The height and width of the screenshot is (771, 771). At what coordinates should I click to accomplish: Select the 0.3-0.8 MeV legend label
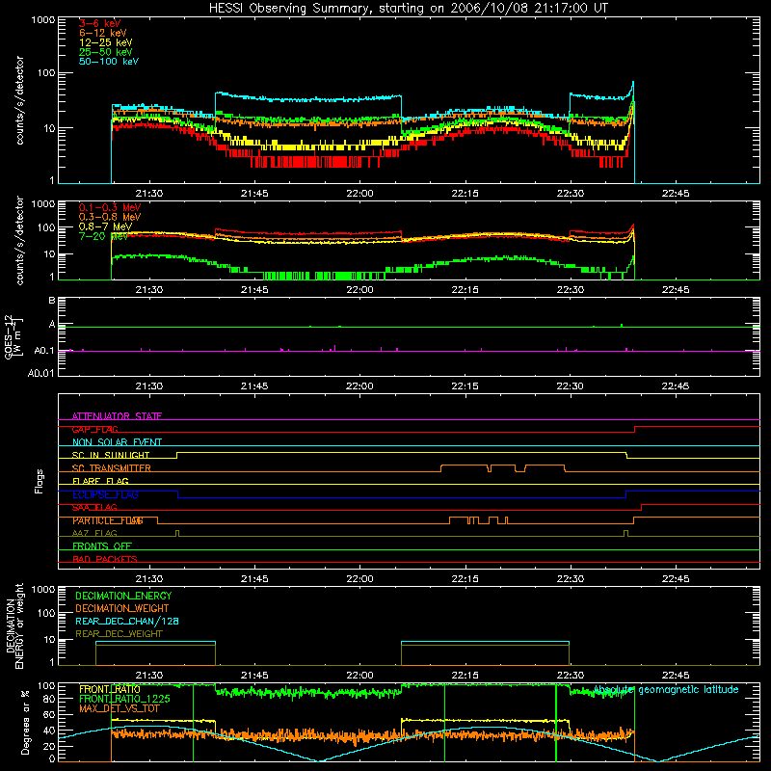point(110,217)
